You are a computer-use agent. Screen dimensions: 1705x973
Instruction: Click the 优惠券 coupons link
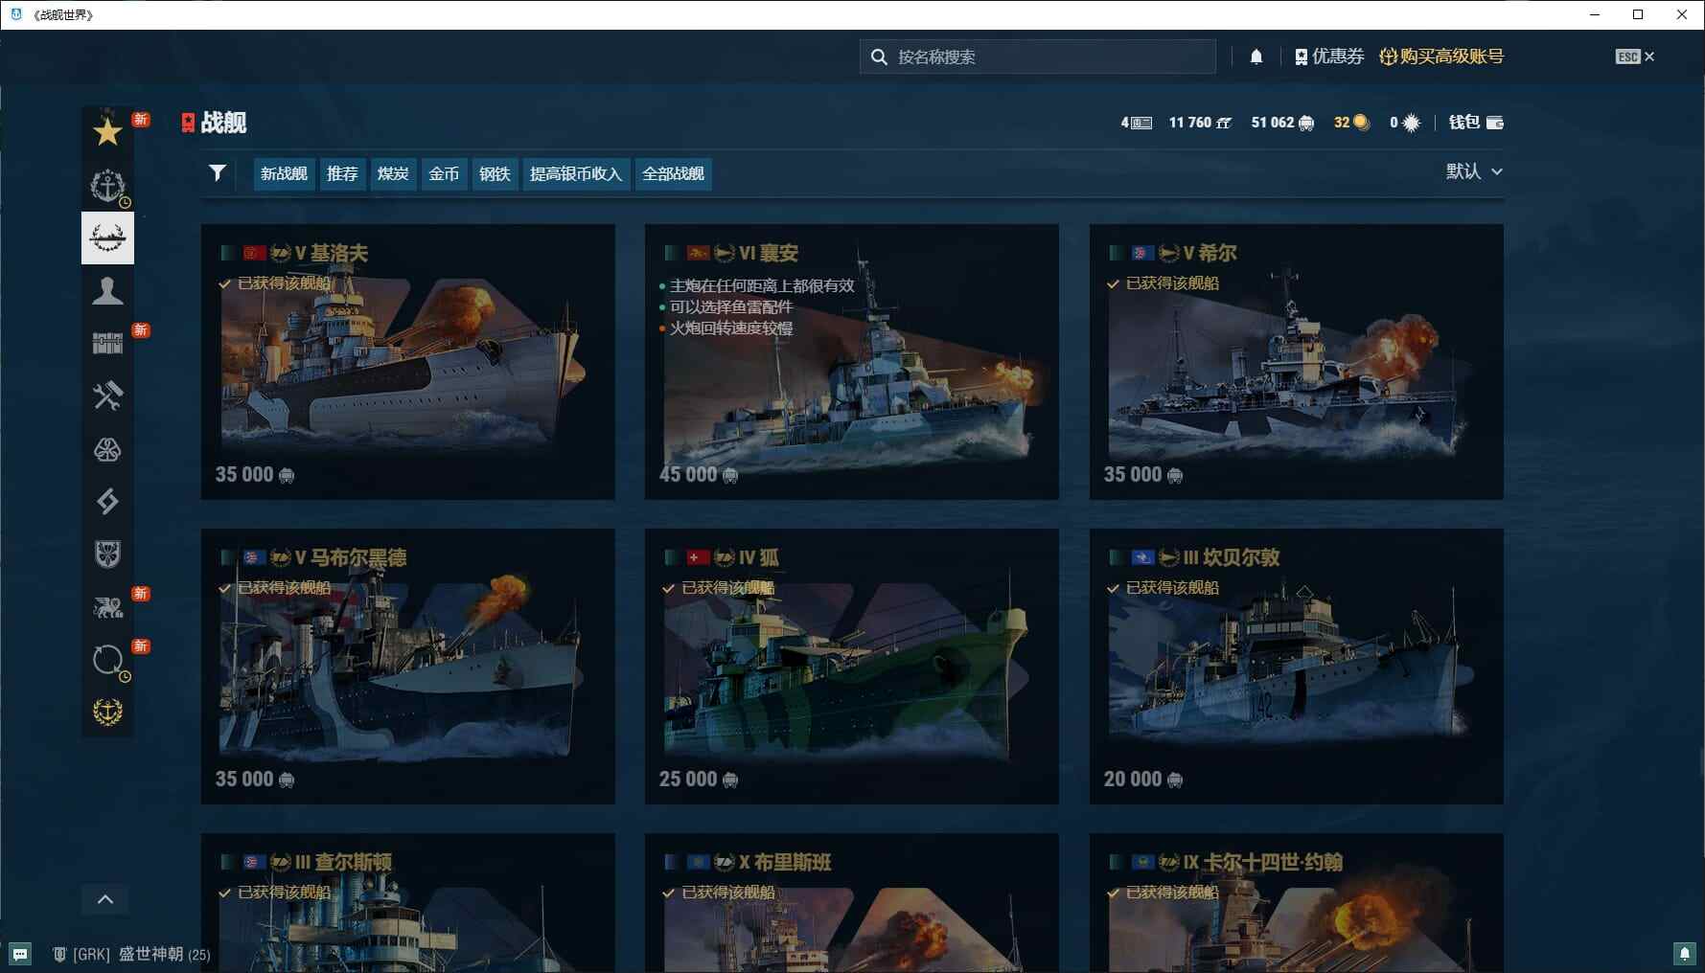coord(1328,57)
